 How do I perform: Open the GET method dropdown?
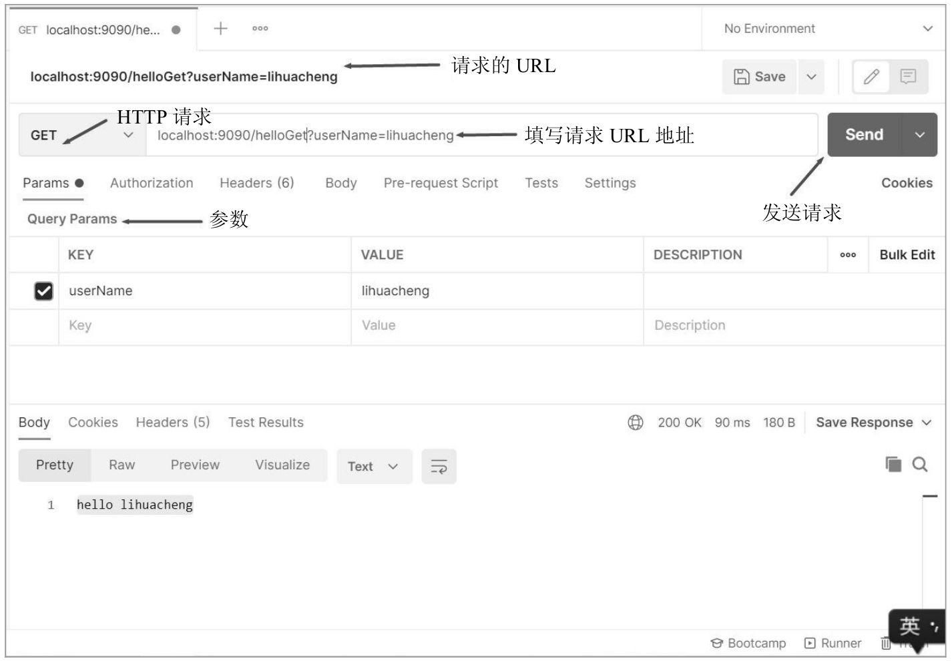click(x=80, y=134)
